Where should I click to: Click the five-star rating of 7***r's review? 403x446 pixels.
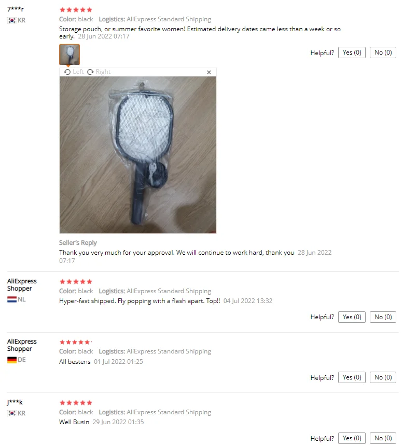coord(76,10)
